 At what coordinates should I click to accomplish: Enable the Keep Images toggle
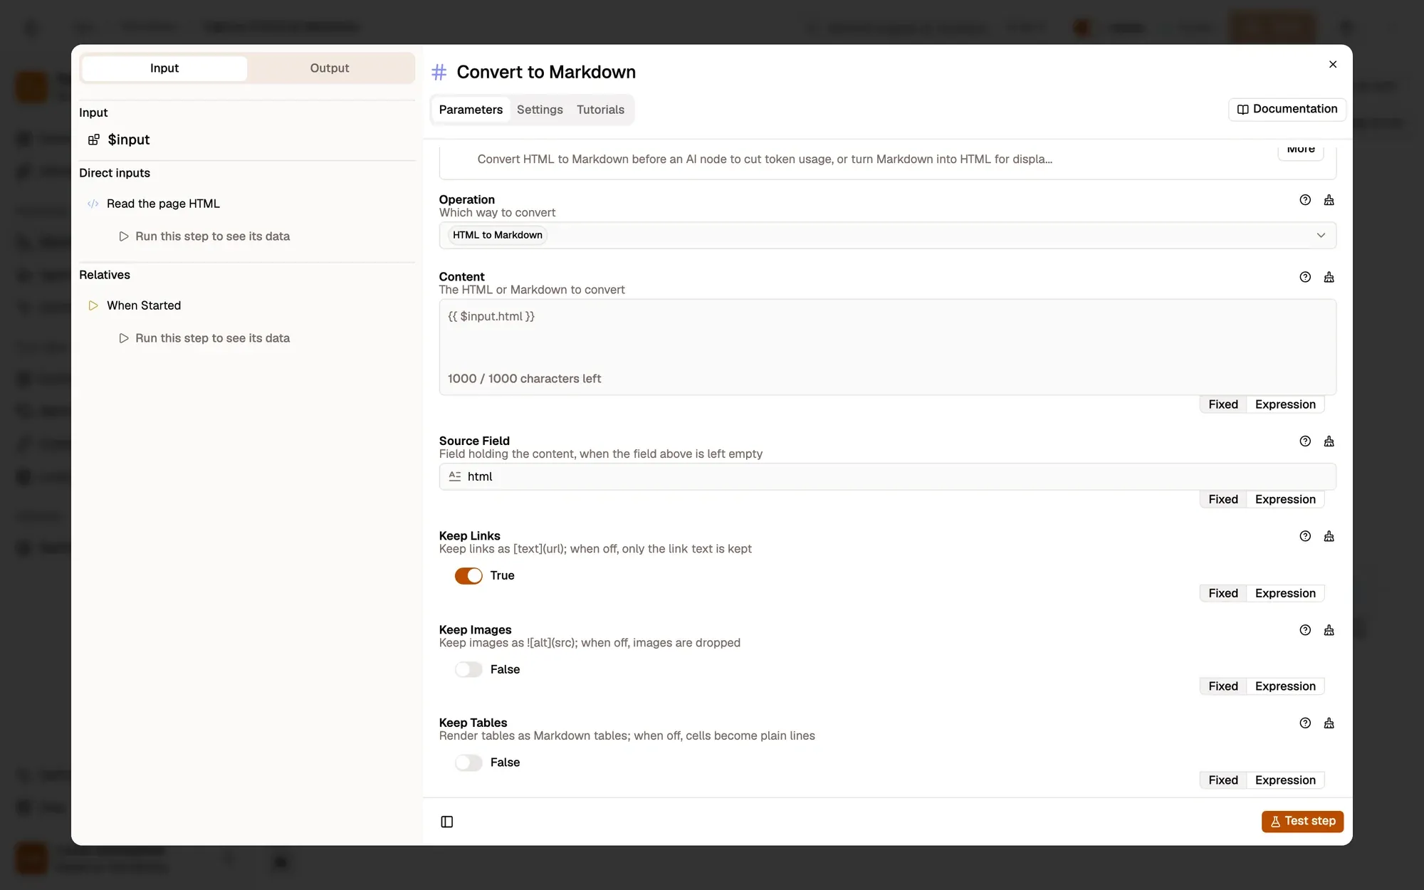(x=468, y=669)
